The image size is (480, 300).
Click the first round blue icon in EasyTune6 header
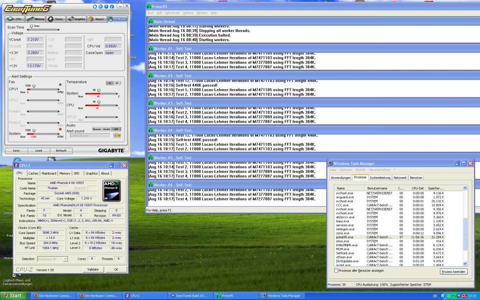(x=95, y=6)
